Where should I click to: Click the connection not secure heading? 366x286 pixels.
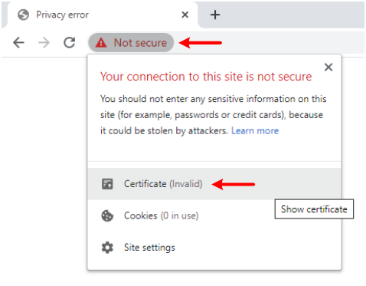point(206,77)
